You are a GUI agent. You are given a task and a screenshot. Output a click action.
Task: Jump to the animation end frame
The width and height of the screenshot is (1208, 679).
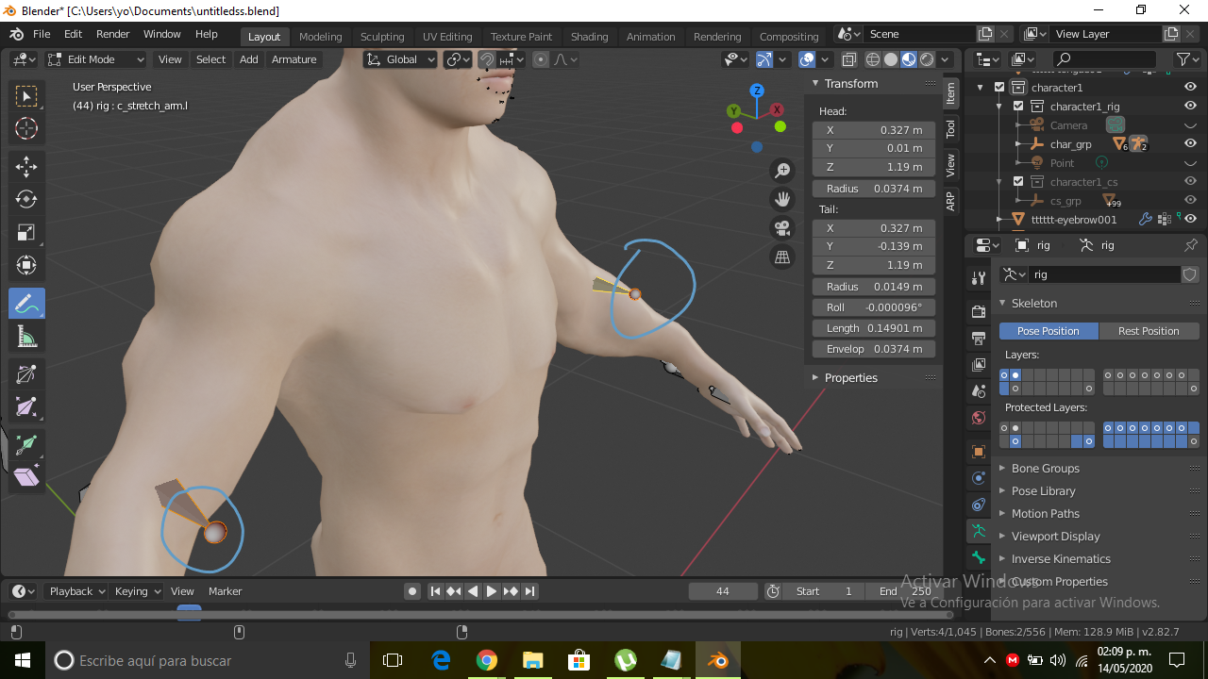coord(530,591)
